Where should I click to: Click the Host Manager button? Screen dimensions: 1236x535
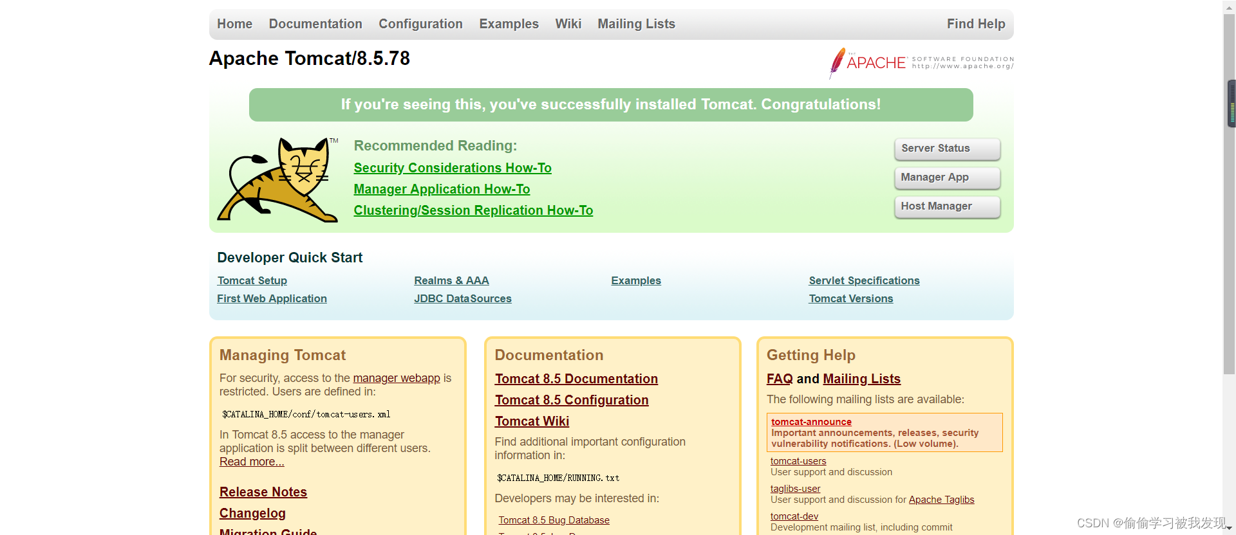tap(947, 206)
